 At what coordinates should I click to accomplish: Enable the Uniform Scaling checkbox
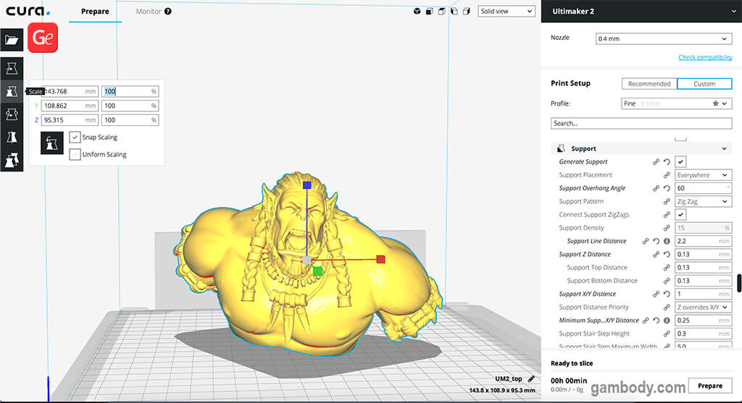[x=75, y=154]
